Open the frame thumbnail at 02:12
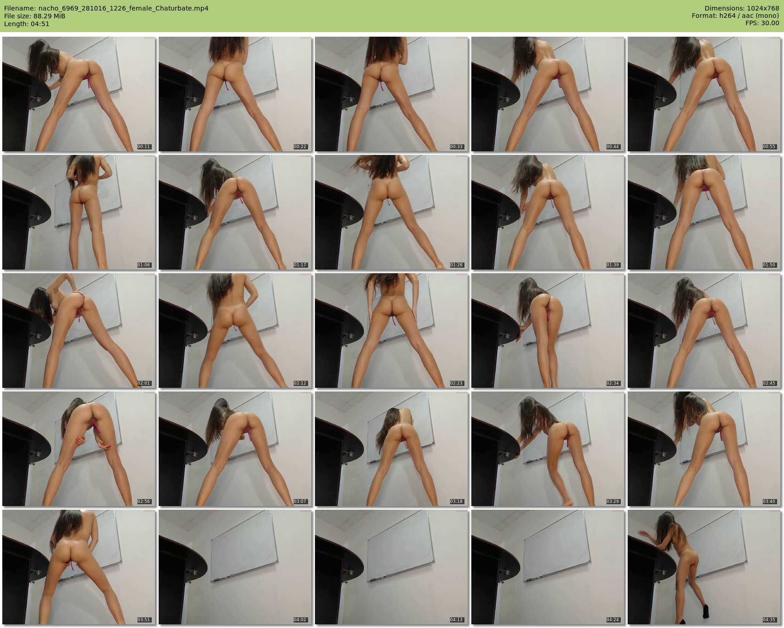The width and height of the screenshot is (784, 628). [x=235, y=331]
